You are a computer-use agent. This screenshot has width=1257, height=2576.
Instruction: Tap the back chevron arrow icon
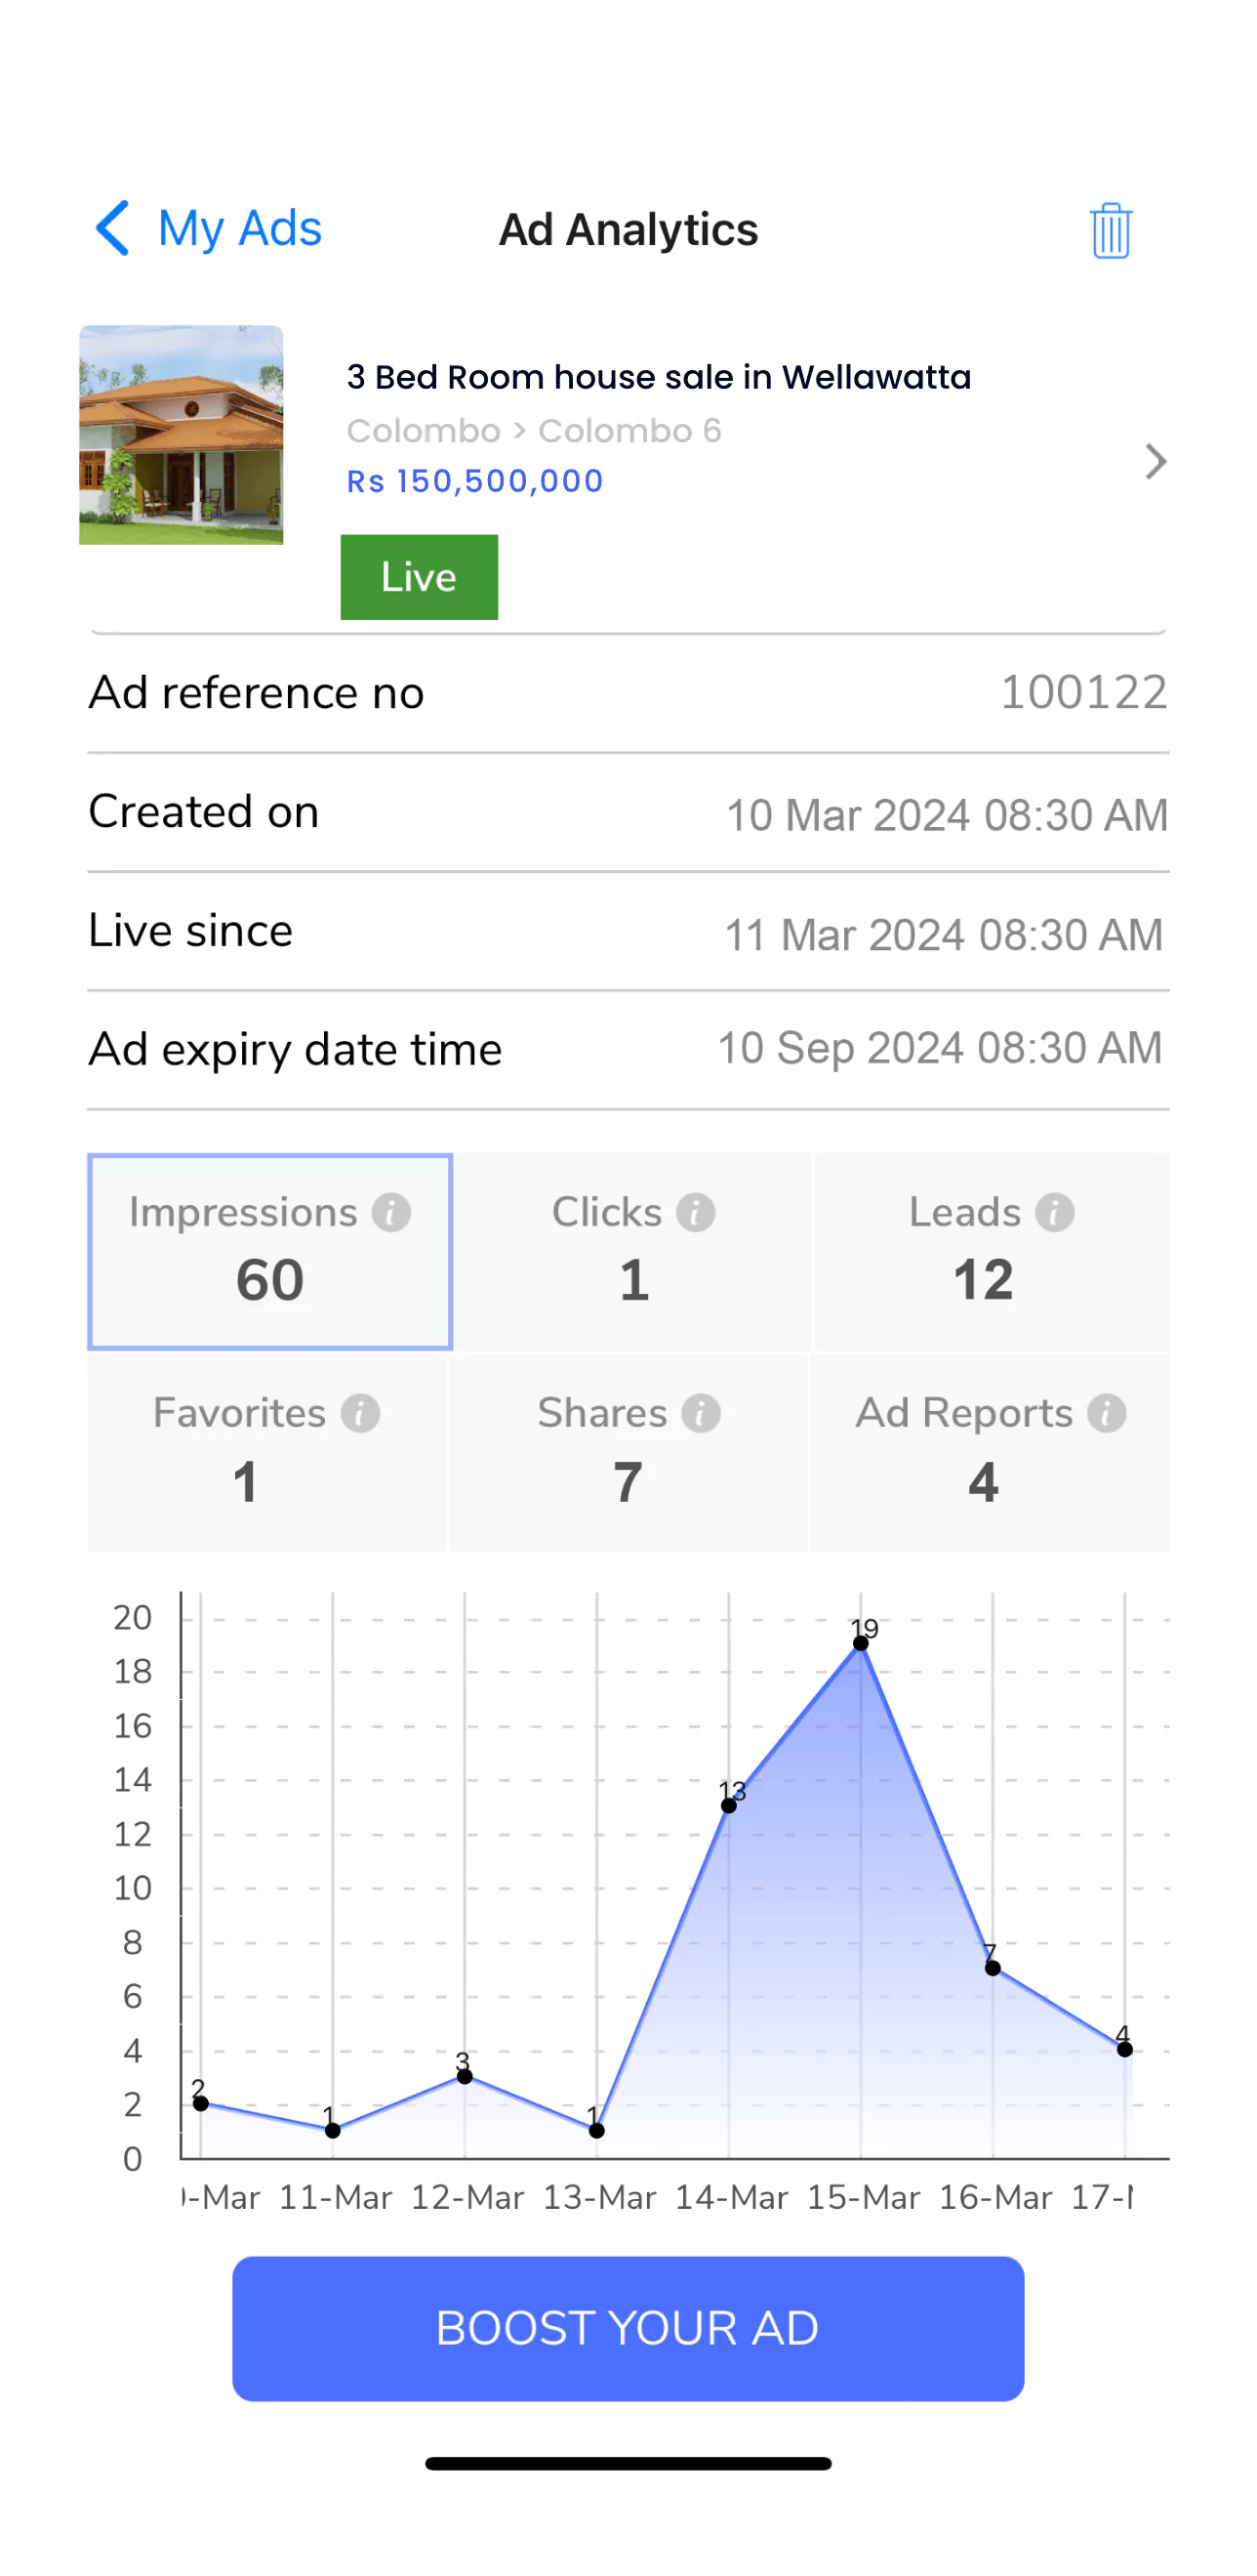tap(113, 228)
